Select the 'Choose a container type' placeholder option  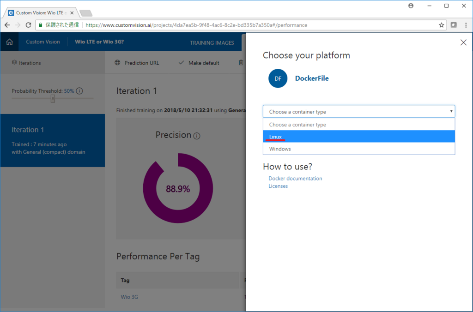(359, 125)
